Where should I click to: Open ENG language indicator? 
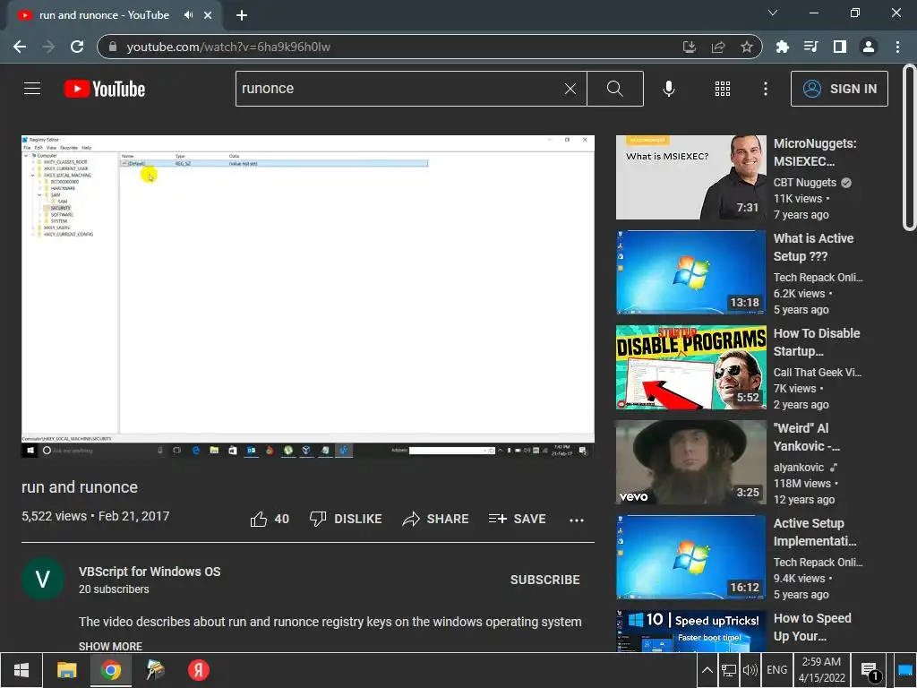tap(776, 670)
